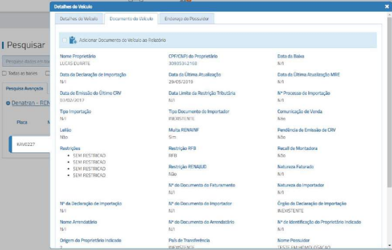392x250 pixels.
Task: Click the Recall de Montadora label
Action: (297, 149)
